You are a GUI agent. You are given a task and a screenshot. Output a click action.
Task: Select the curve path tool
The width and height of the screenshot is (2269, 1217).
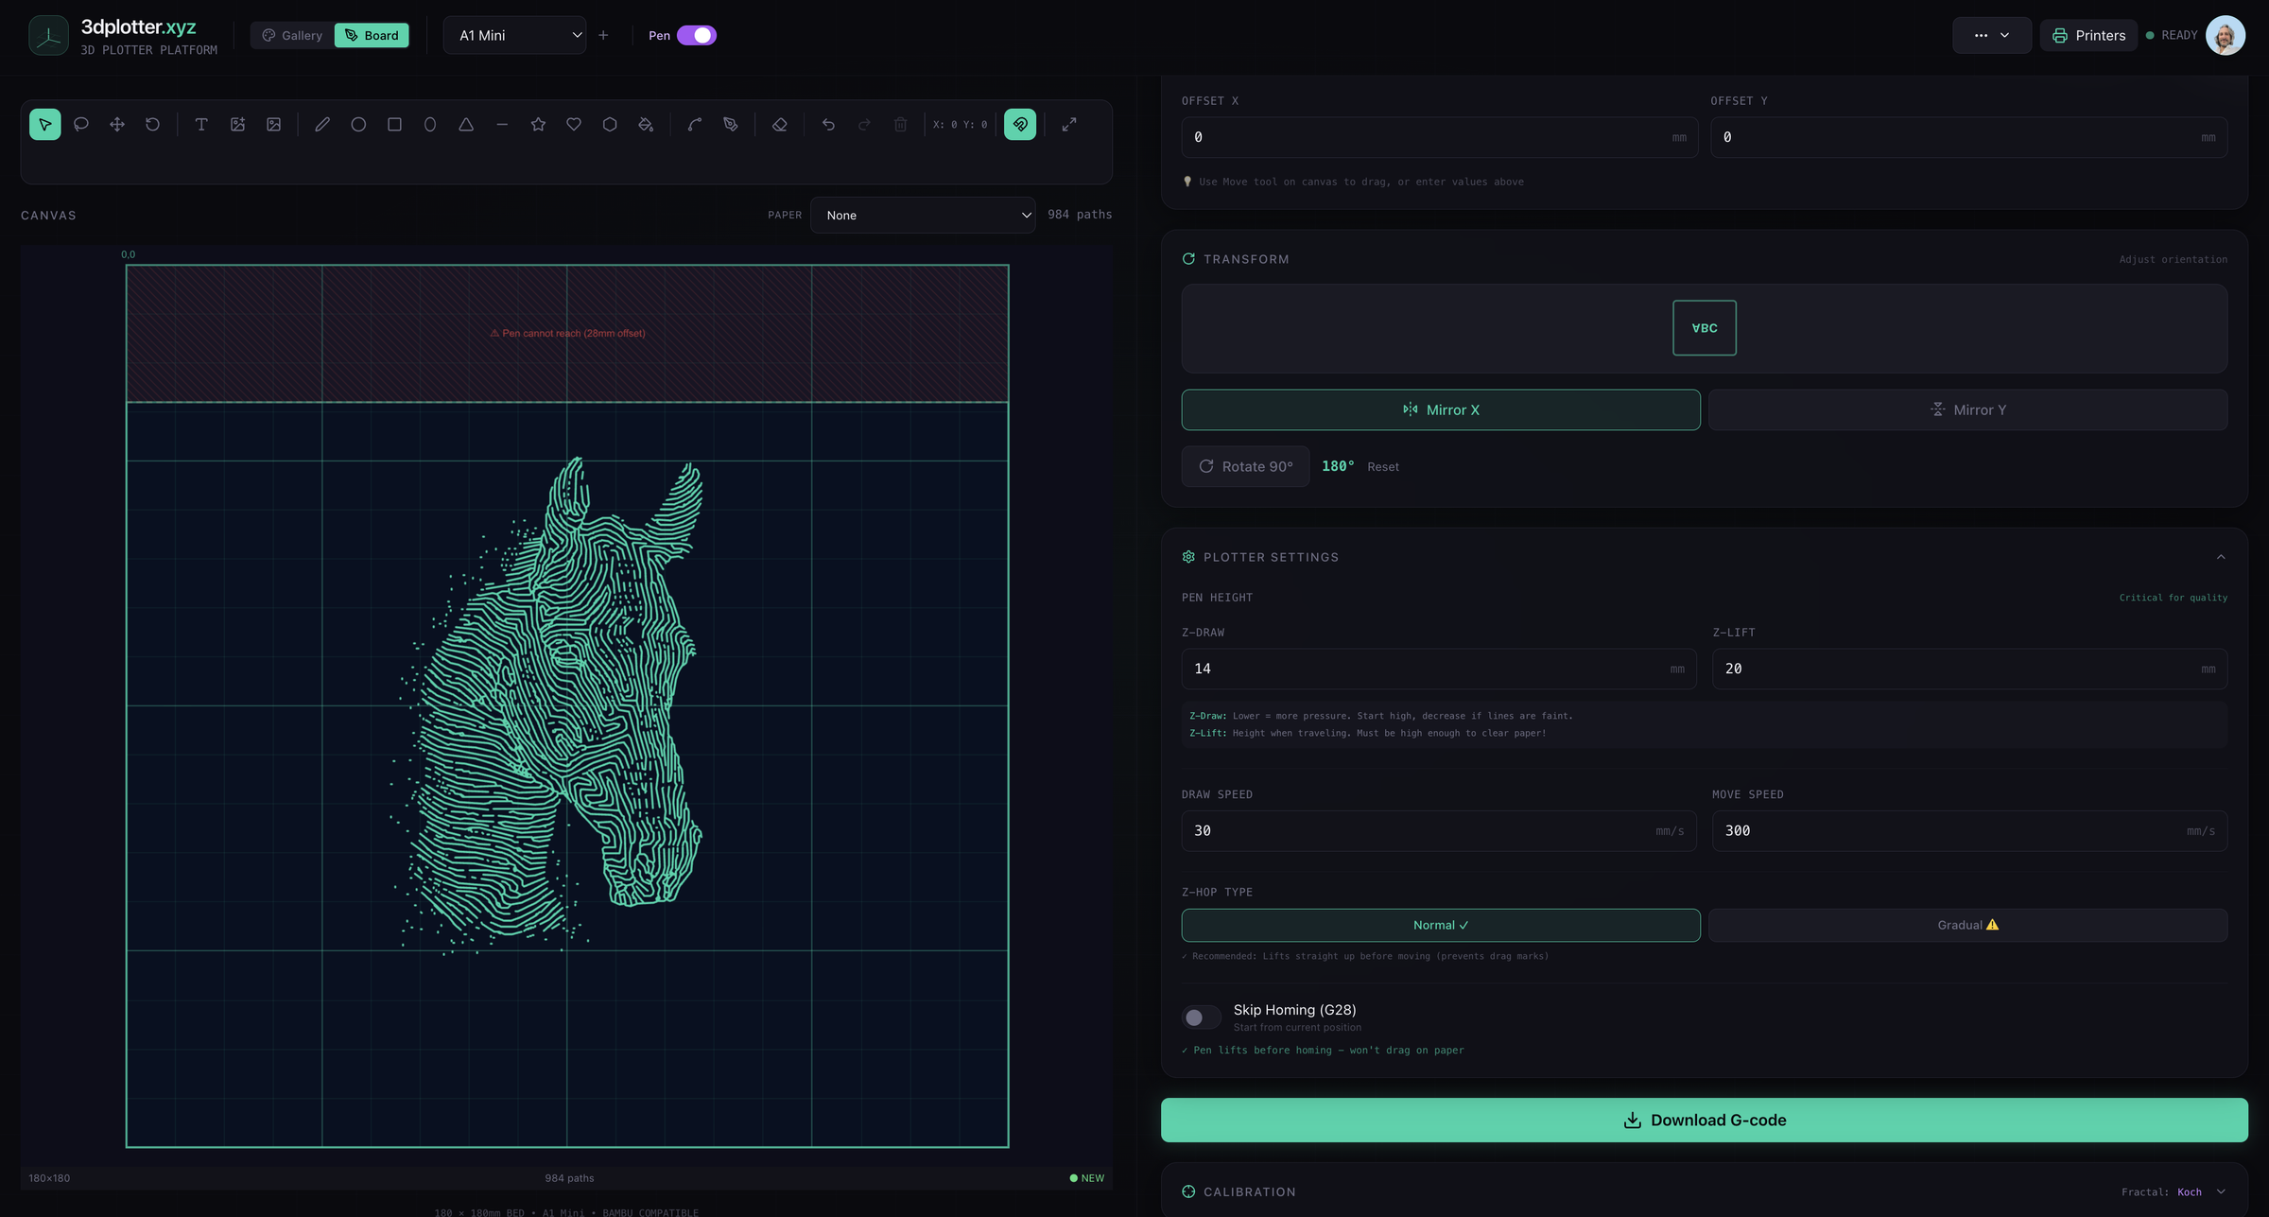(695, 125)
